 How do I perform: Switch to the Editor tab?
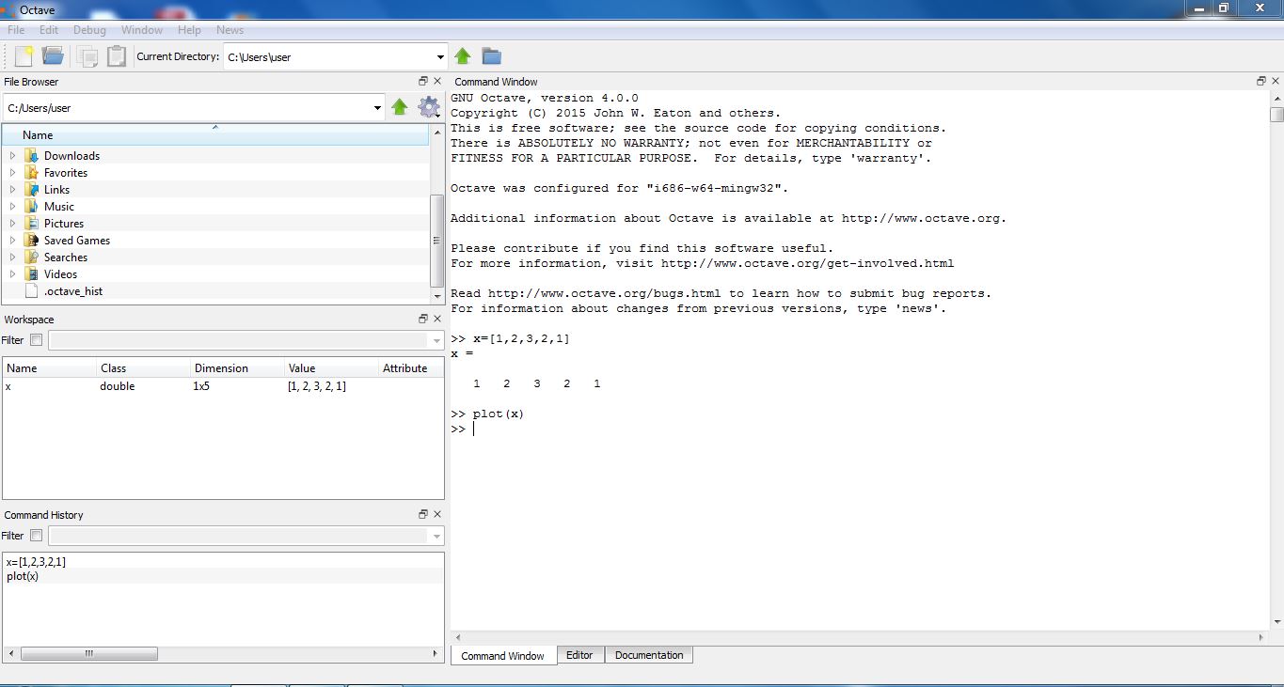click(579, 655)
